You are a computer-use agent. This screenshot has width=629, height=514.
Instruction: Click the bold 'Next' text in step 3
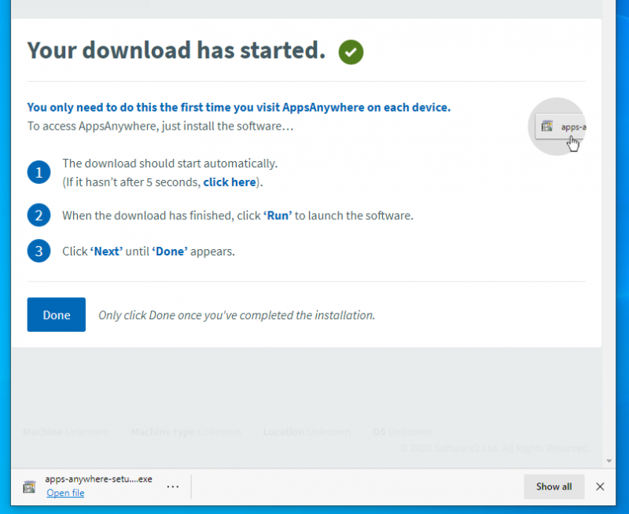coord(106,252)
